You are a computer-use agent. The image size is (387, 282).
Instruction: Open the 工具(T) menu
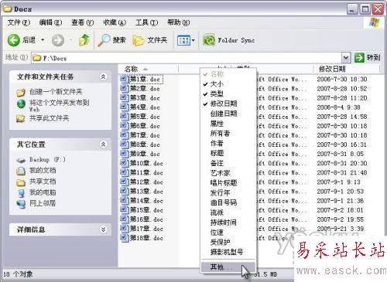point(146,22)
